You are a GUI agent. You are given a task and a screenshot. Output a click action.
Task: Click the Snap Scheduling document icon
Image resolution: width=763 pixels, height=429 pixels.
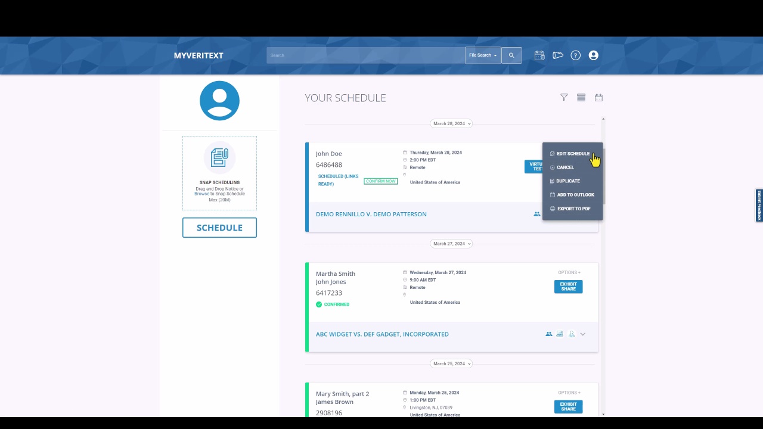click(219, 157)
